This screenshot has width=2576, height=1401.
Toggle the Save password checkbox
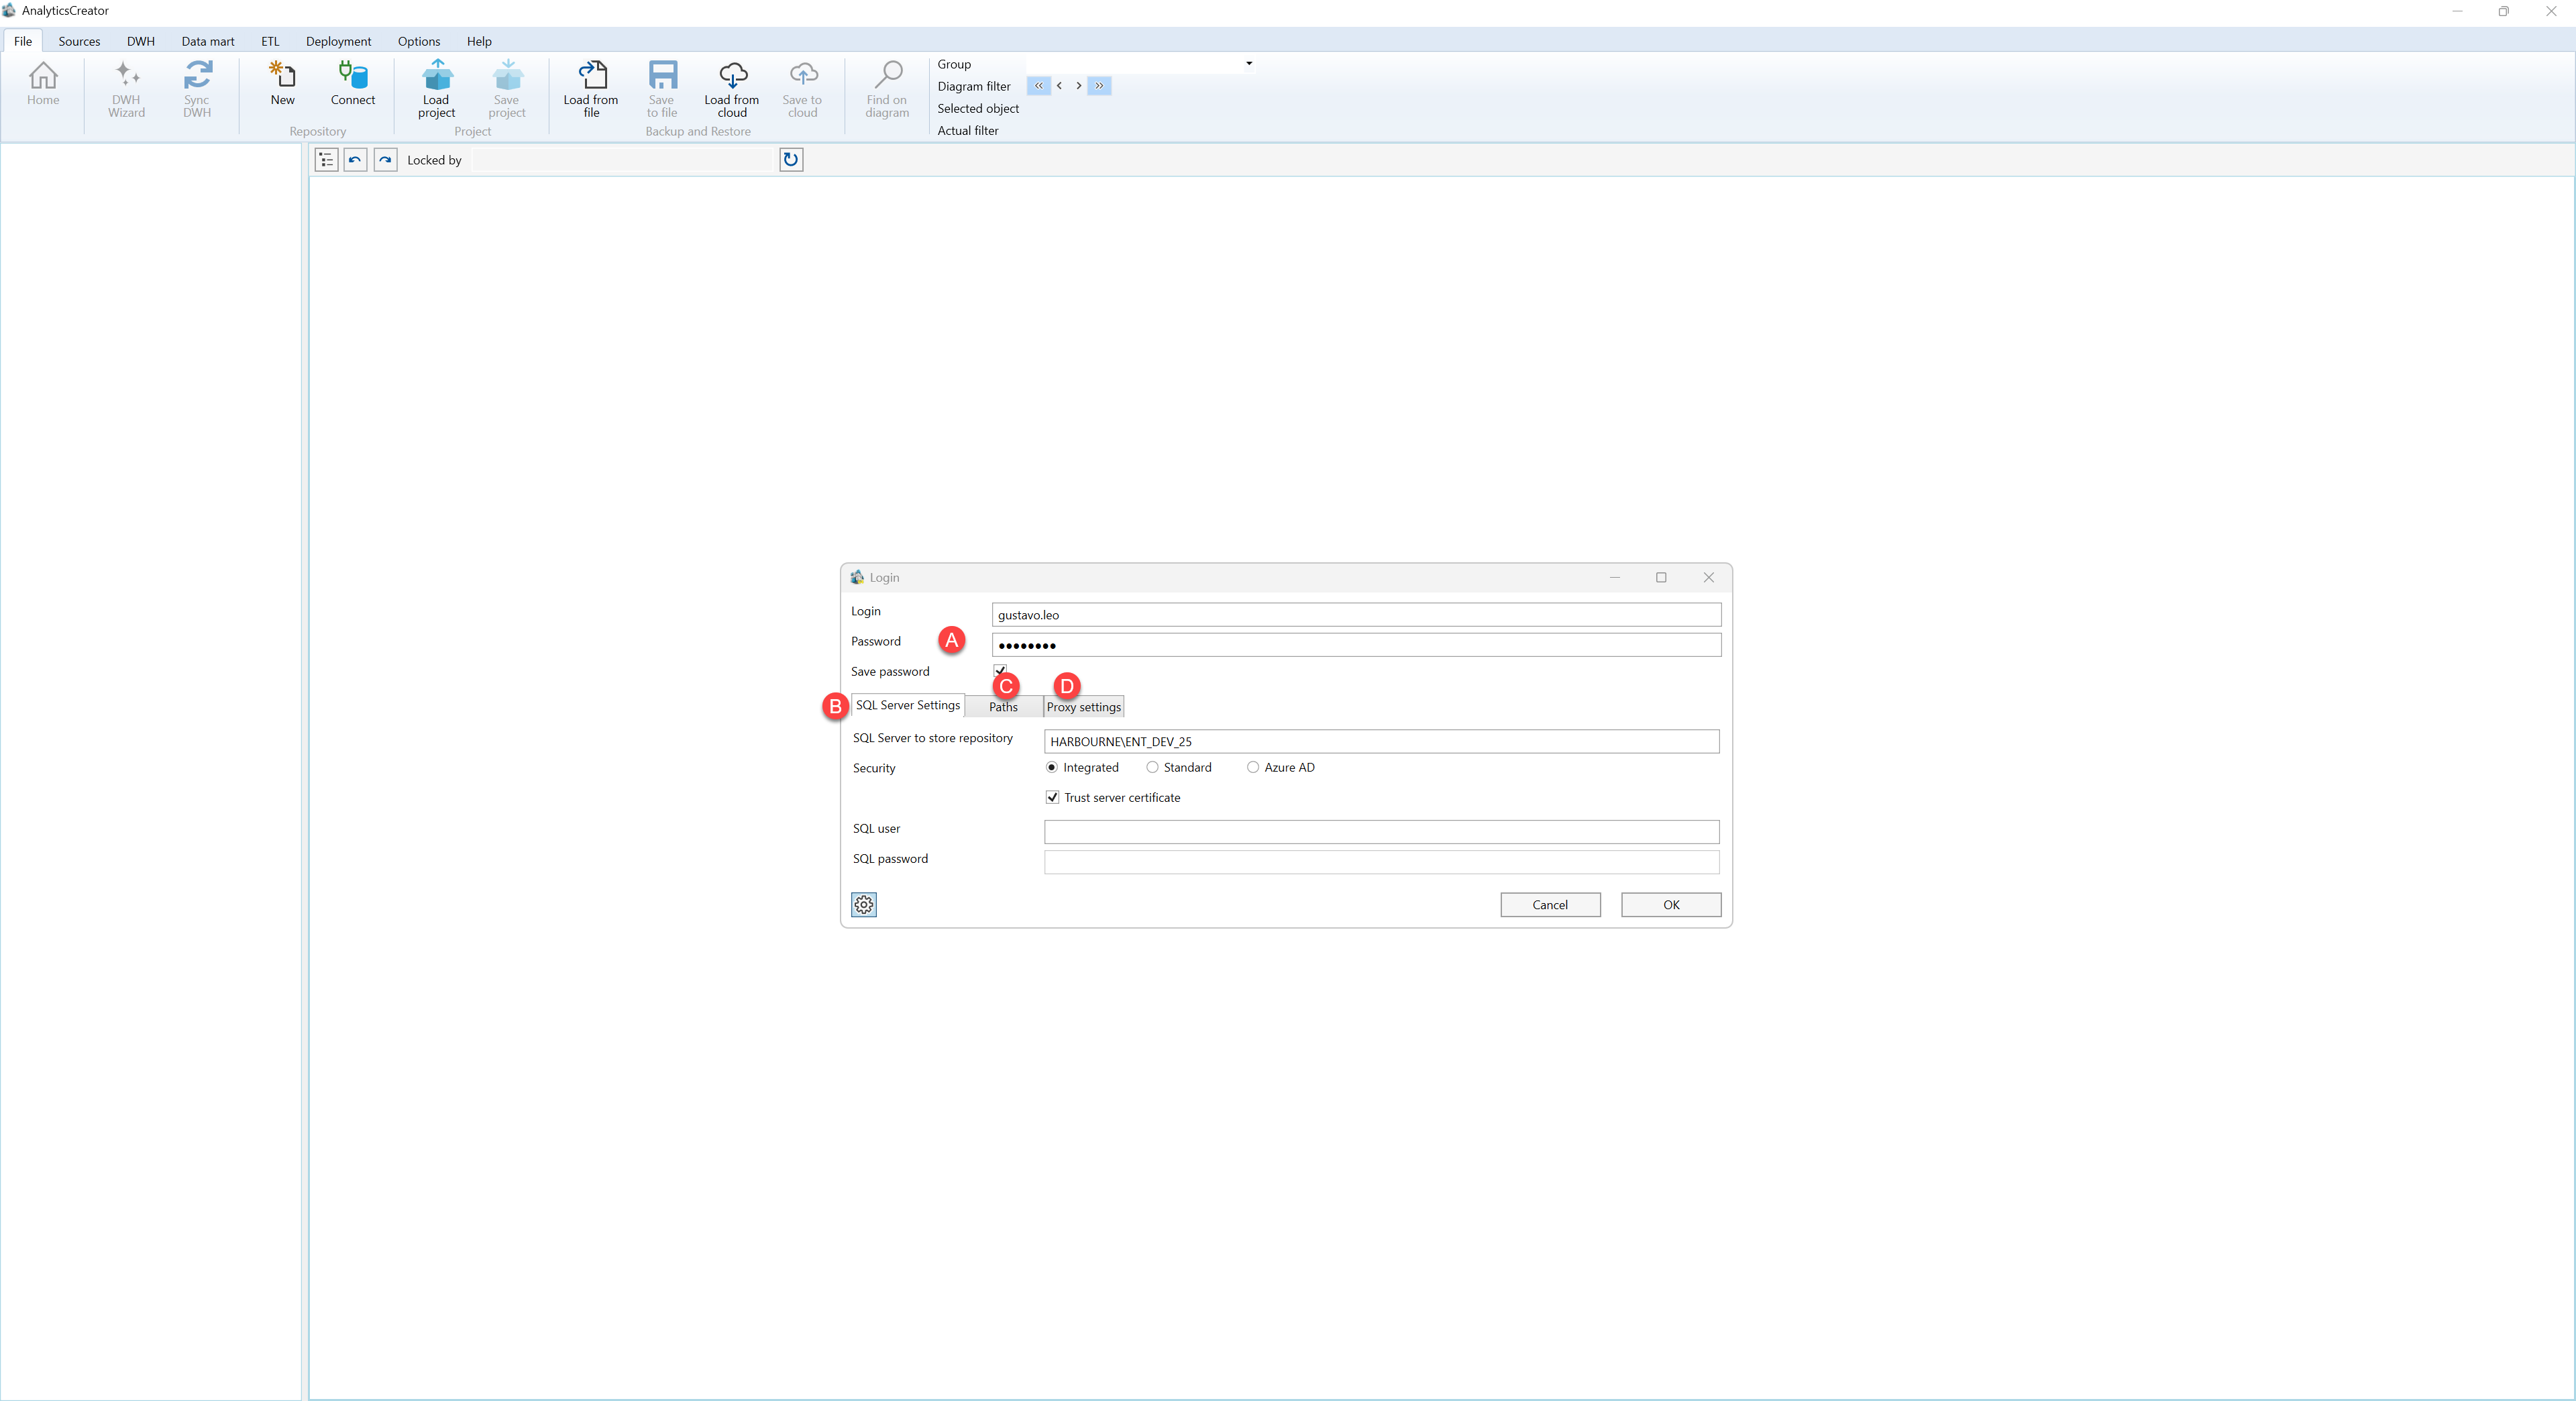1000,671
